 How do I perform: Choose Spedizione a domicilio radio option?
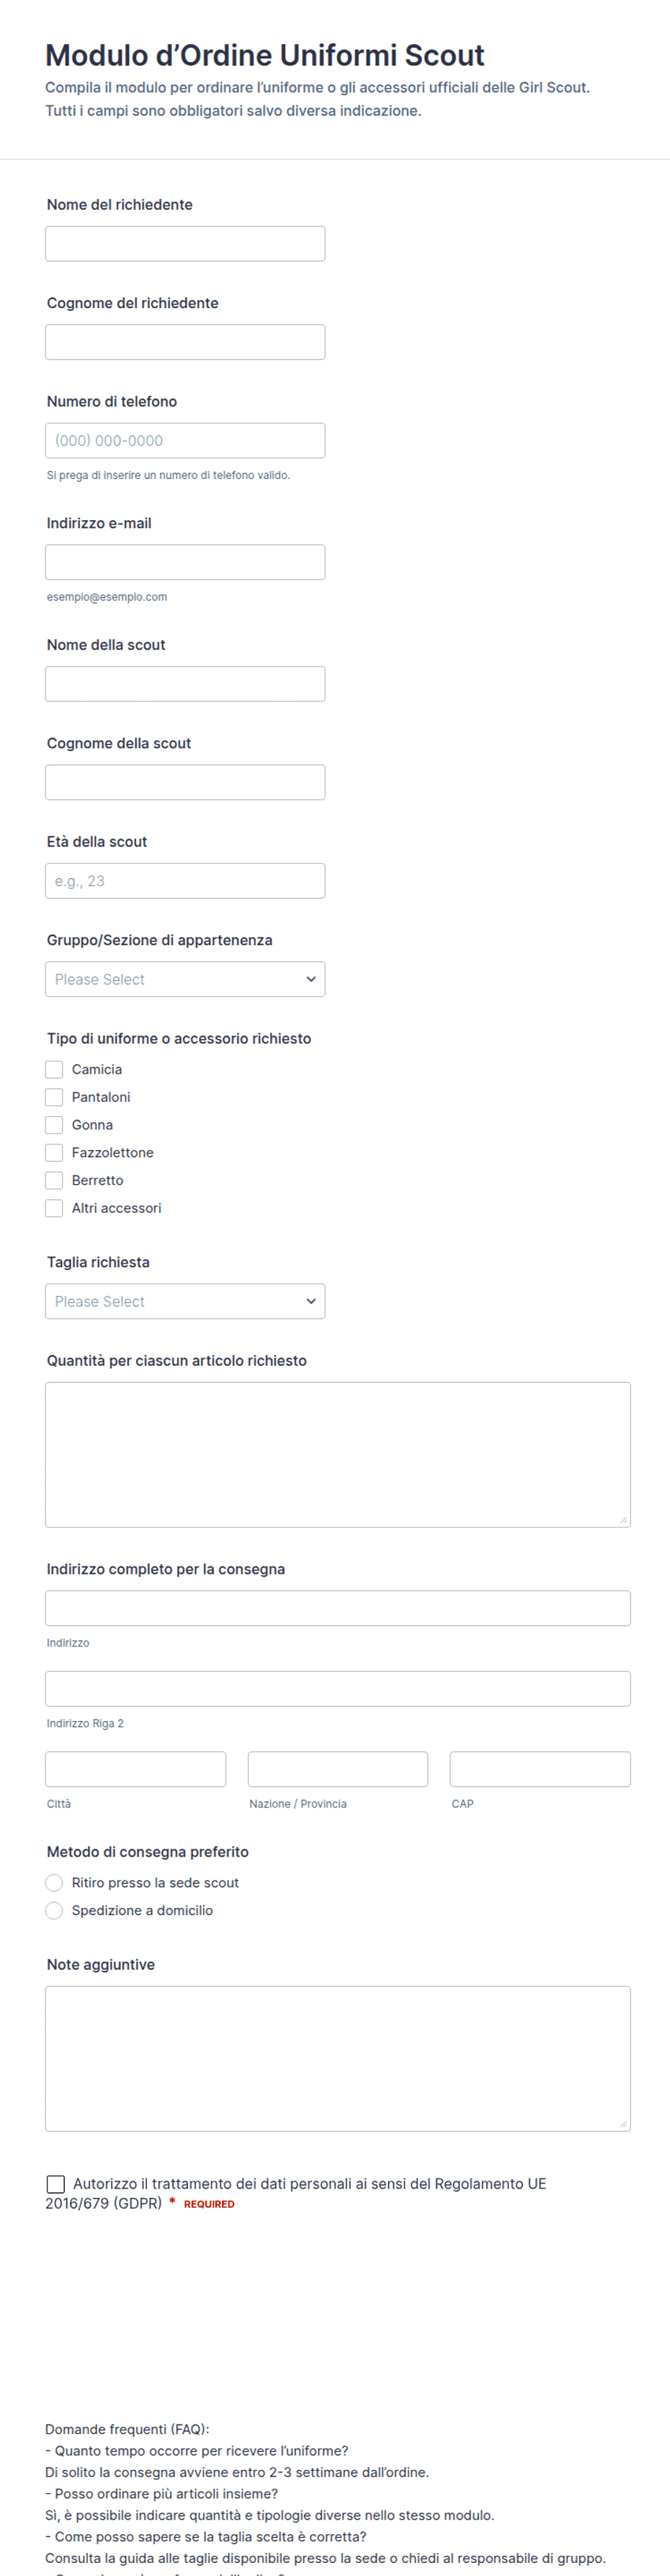click(54, 1910)
